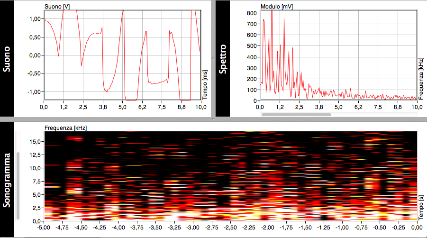This screenshot has width=427, height=238.
Task: Click the Spettro horizontal scrollbar thumb
Action: click(x=296, y=114)
